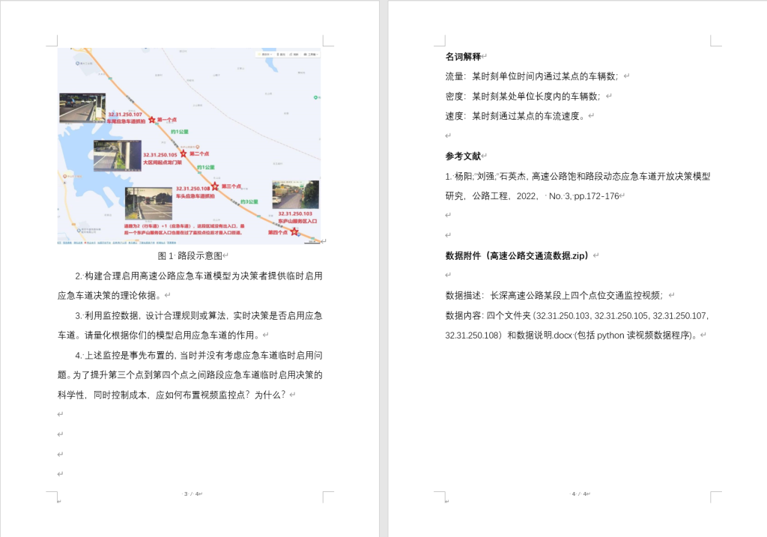Place cursor in the 速度 definition line
The height and width of the screenshot is (537, 767).
pyautogui.click(x=517, y=116)
